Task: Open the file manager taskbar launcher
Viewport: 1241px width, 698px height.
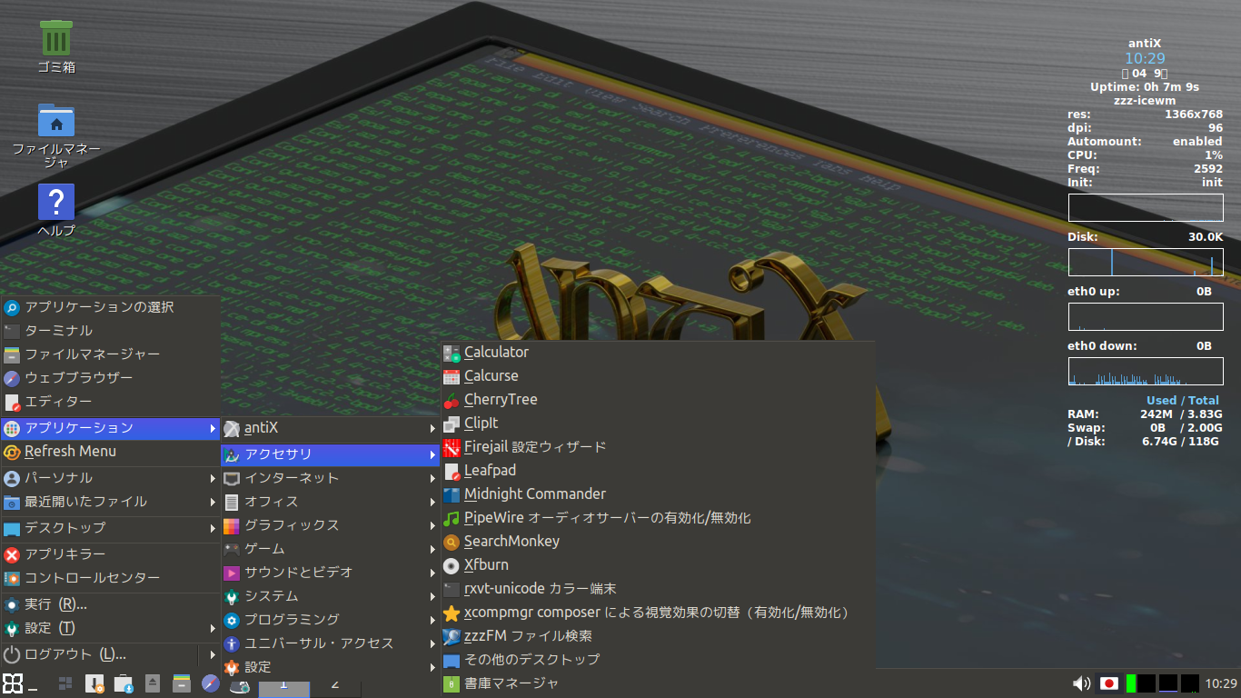Action: (182, 683)
